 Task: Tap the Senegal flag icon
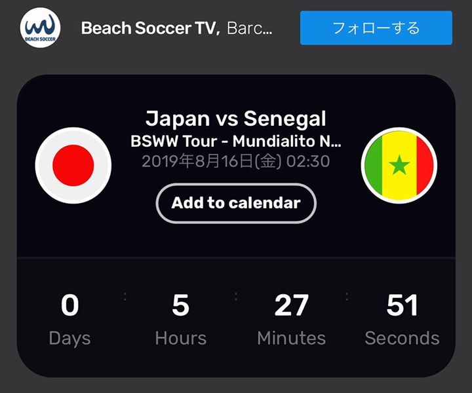click(399, 165)
